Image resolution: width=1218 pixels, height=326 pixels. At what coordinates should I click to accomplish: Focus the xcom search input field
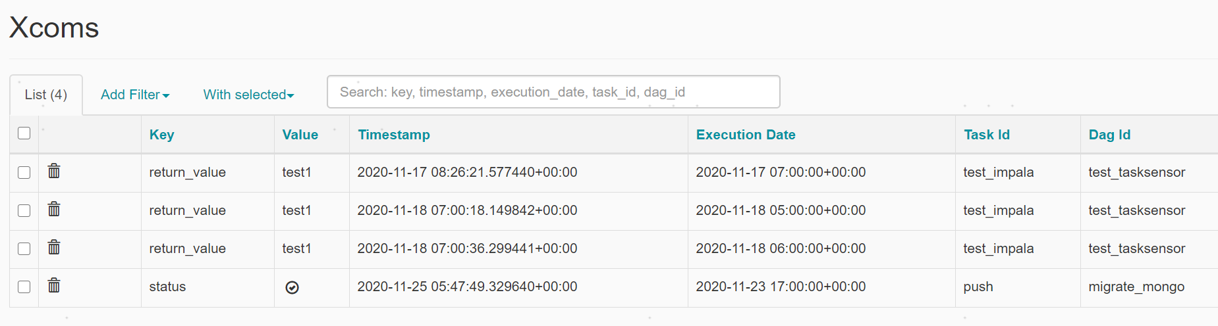click(553, 92)
